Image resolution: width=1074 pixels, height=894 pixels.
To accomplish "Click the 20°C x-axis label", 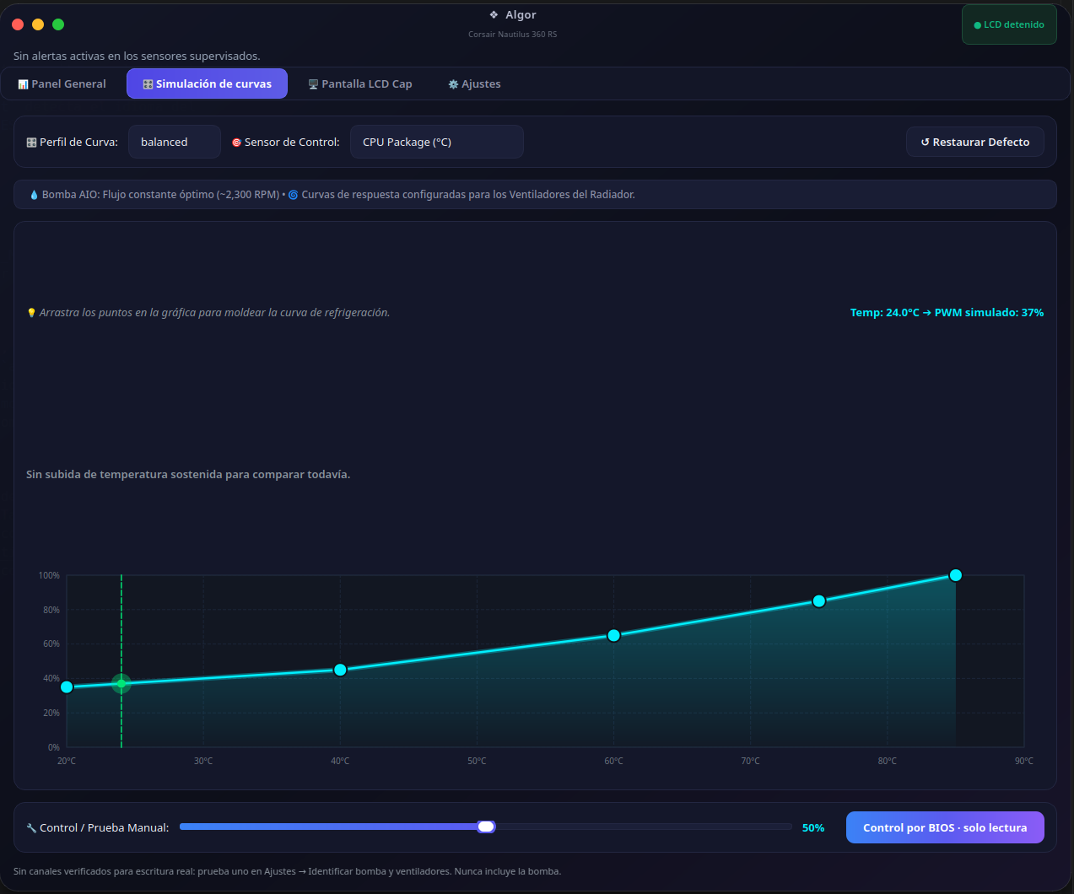I will tap(67, 761).
